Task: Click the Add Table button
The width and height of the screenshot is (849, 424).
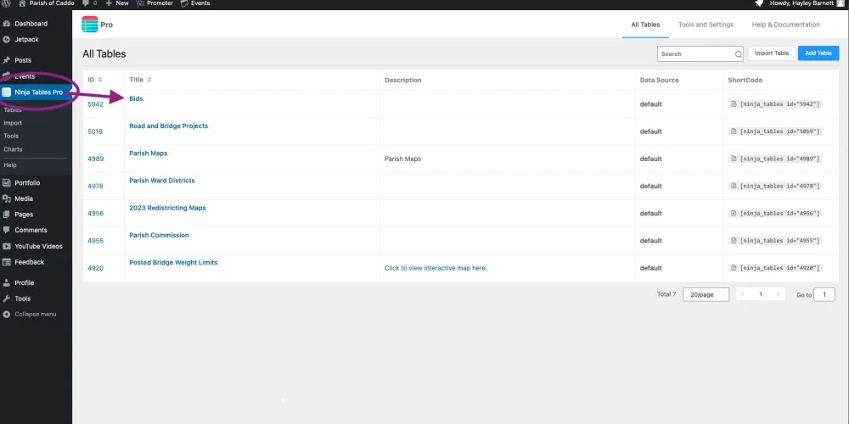Action: click(818, 53)
